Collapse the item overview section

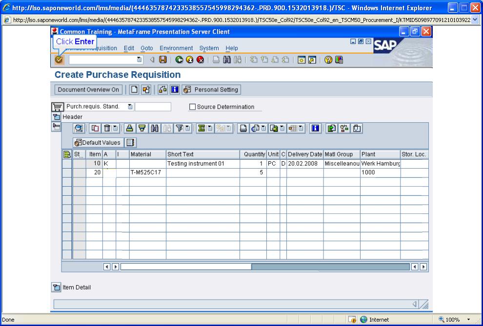click(57, 126)
